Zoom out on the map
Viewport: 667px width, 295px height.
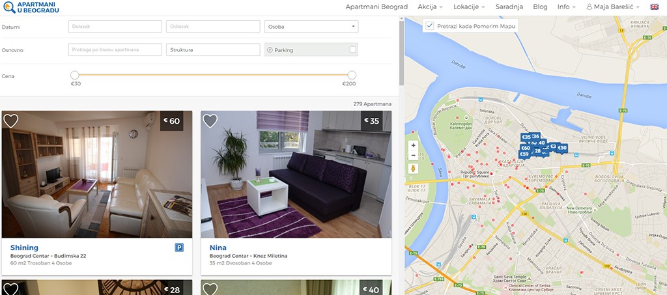pos(412,156)
